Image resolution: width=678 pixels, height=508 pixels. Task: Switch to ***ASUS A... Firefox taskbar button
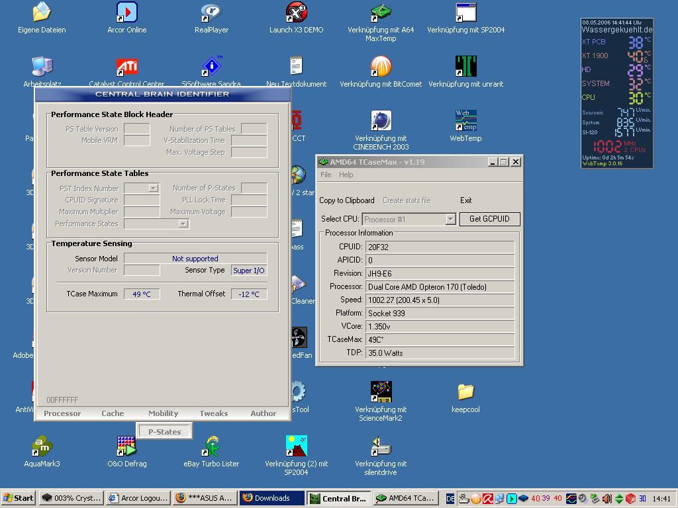click(205, 498)
